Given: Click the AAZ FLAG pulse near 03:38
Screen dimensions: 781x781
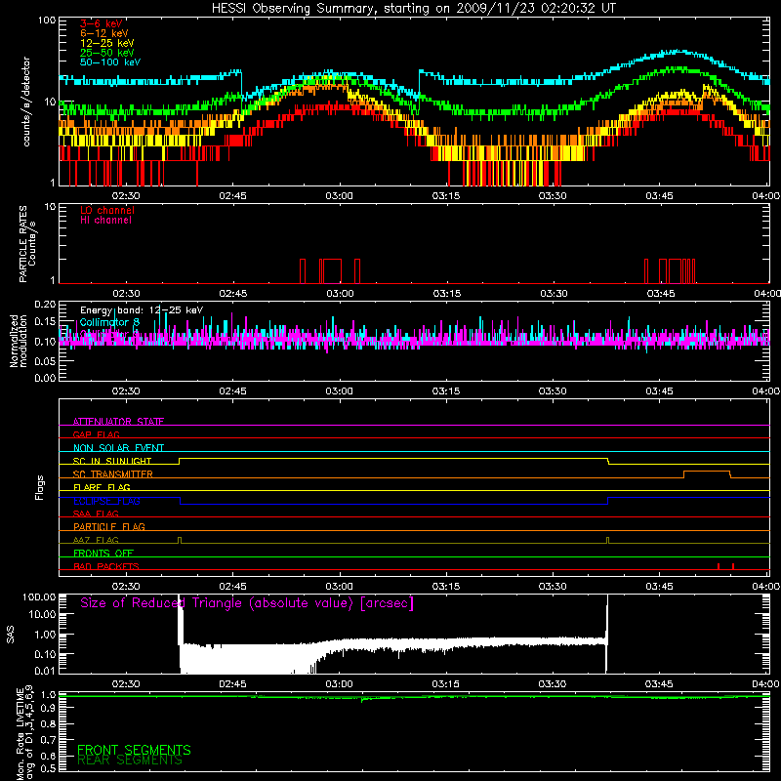Looking at the screenshot, I should click(607, 541).
